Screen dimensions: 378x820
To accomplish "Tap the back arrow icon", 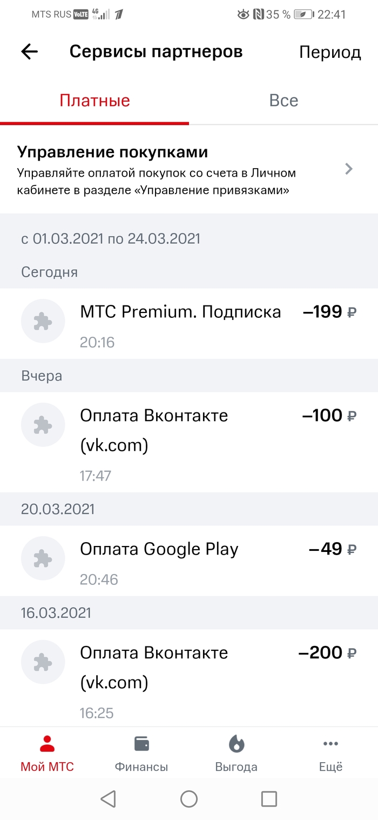I will coord(30,52).
